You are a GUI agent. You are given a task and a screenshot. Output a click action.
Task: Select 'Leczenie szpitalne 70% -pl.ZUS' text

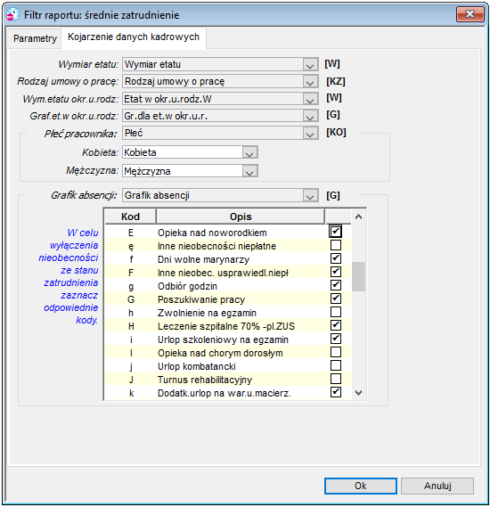(226, 327)
